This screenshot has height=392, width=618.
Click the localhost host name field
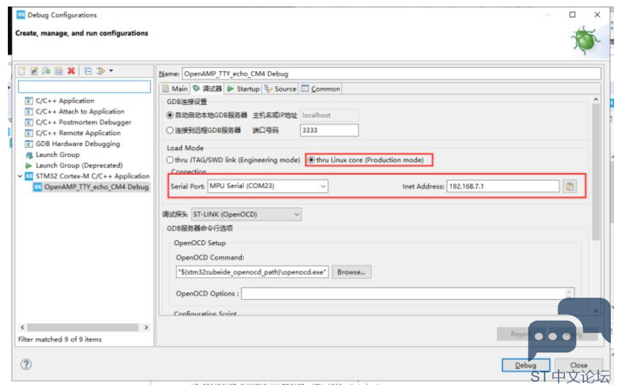(330, 116)
